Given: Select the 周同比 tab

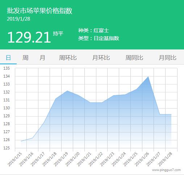Looking at the screenshot, I should (134, 58).
